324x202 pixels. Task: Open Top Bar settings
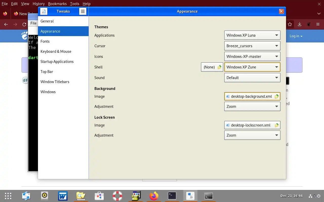pos(63,72)
